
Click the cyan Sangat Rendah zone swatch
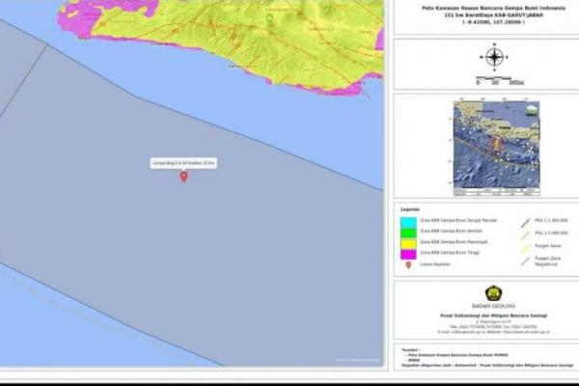[408, 222]
